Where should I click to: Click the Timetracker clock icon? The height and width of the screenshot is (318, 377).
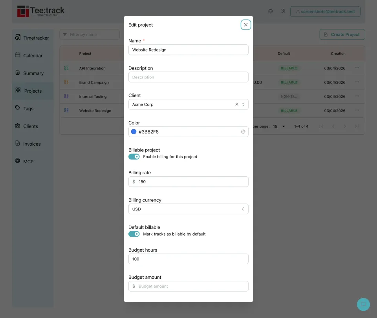point(18,37)
